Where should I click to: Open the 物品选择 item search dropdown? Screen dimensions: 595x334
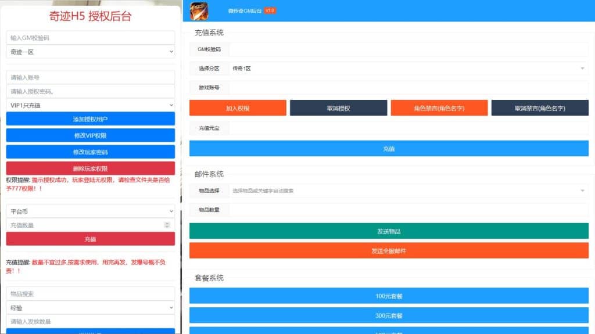407,191
